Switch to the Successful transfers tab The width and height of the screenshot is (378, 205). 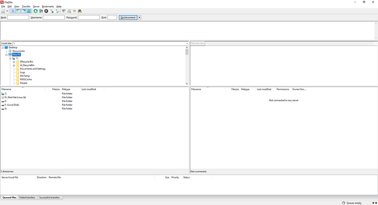(x=50, y=197)
